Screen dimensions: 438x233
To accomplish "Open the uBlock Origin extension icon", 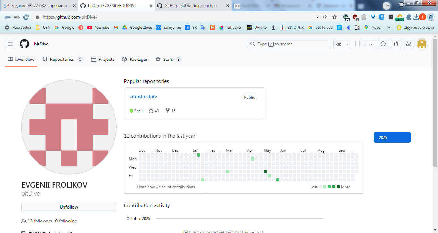I will coord(355,17).
